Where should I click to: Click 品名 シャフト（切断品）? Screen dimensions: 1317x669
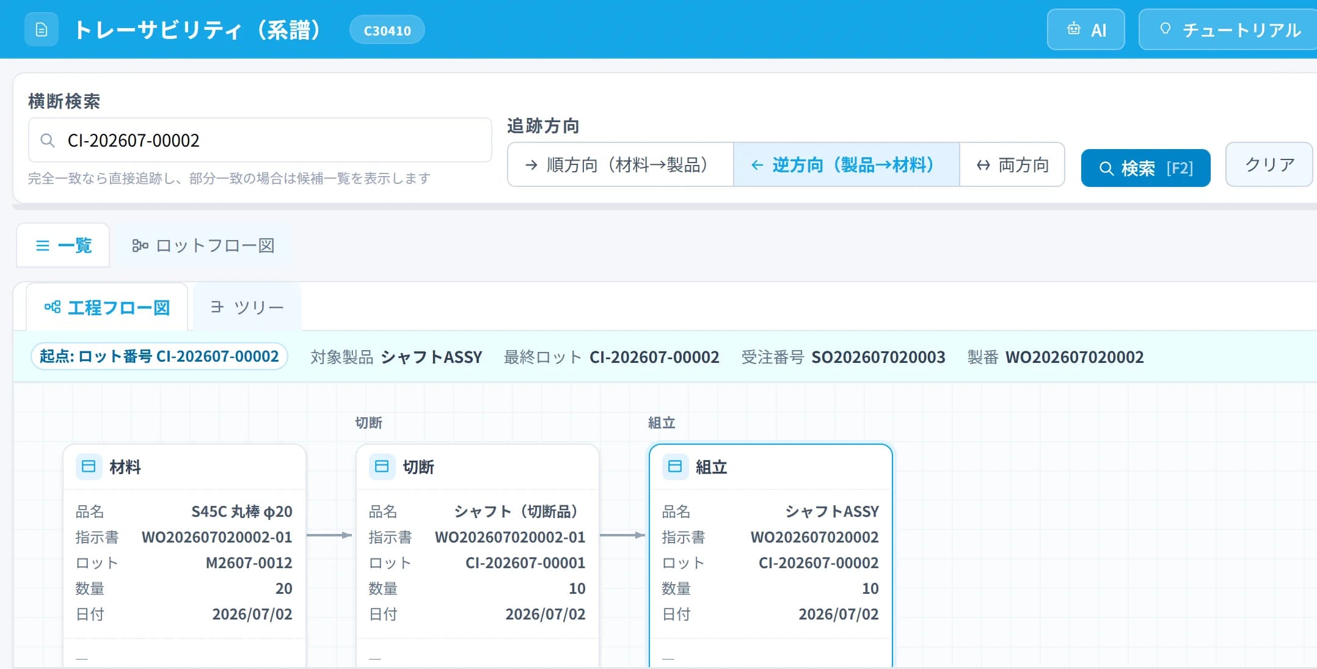coord(520,511)
